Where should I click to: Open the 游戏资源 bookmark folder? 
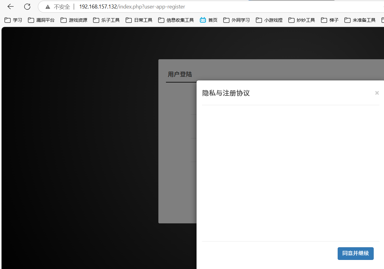74,20
